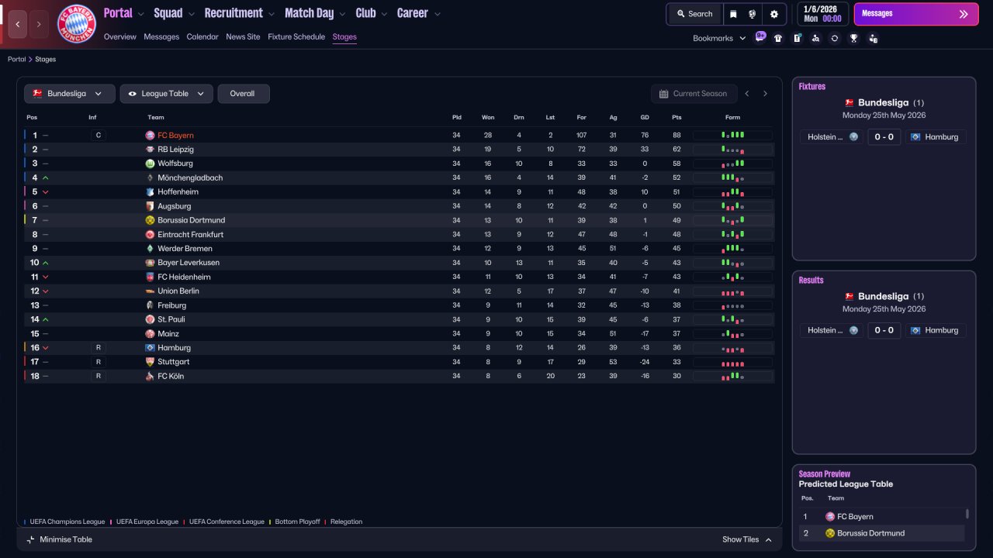Viewport: 993px width, 558px height.
Task: Show the next season with right chevron
Action: point(765,94)
